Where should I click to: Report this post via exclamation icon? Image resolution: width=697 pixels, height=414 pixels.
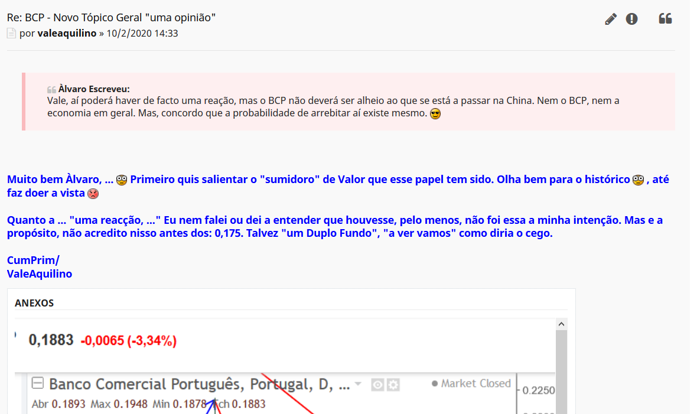click(x=631, y=19)
